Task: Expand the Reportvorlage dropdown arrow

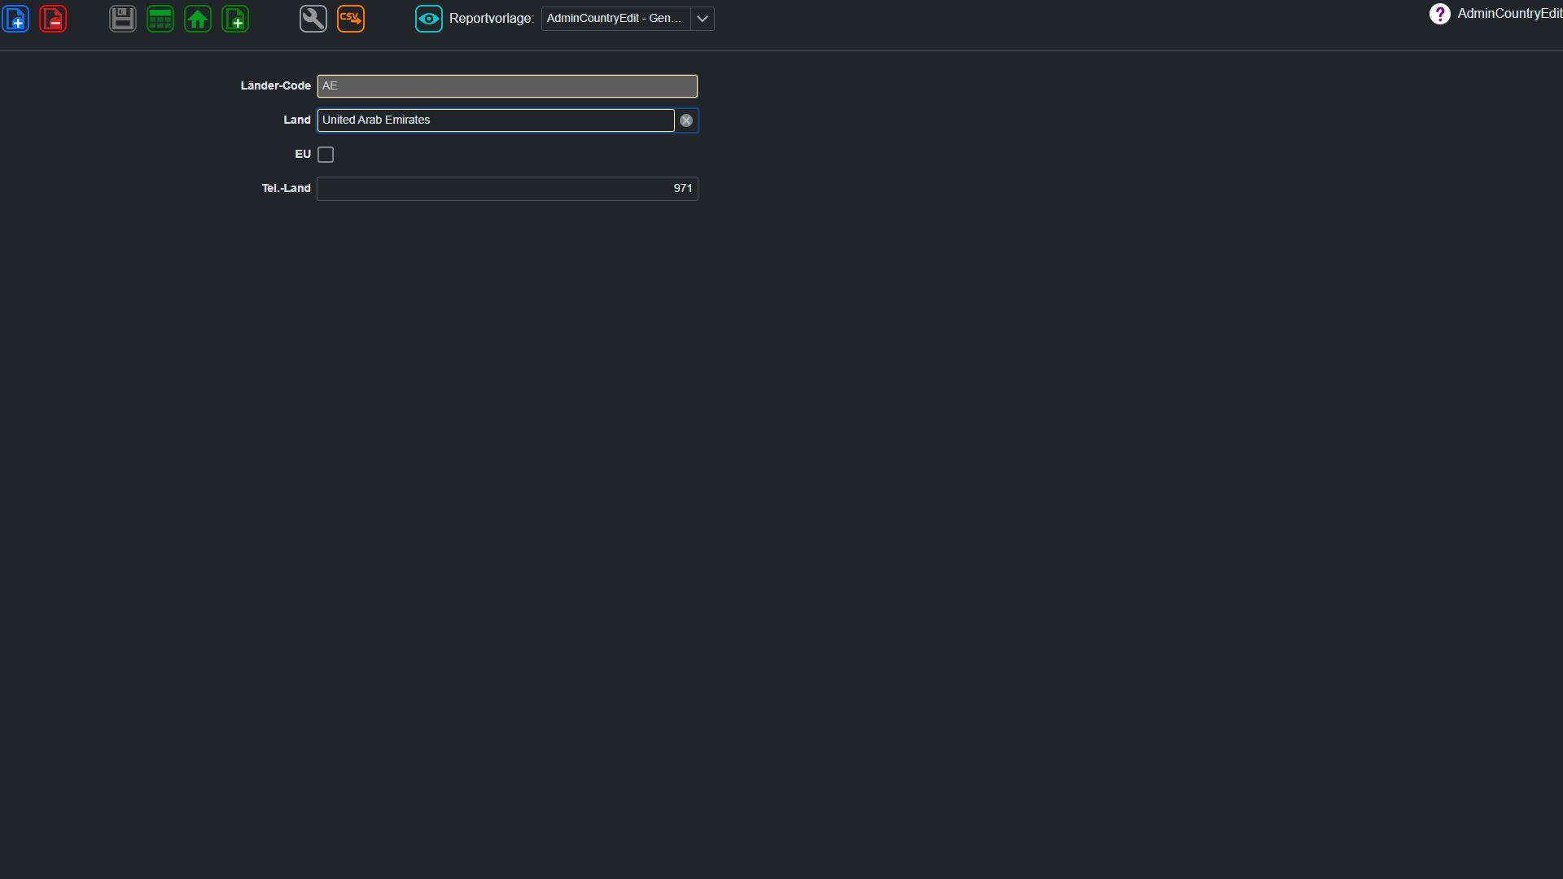Action: pyautogui.click(x=703, y=19)
